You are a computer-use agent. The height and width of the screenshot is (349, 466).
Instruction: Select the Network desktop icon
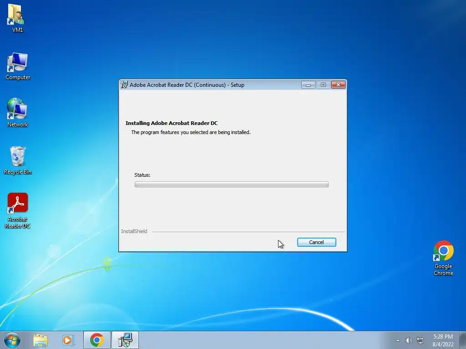[x=17, y=113]
